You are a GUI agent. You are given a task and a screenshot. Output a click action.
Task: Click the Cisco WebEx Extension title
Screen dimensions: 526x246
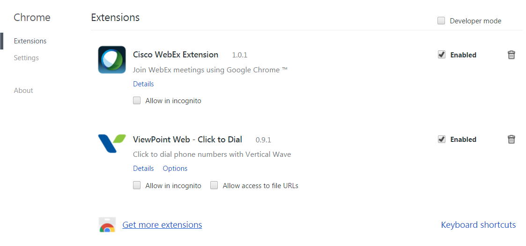click(x=176, y=55)
